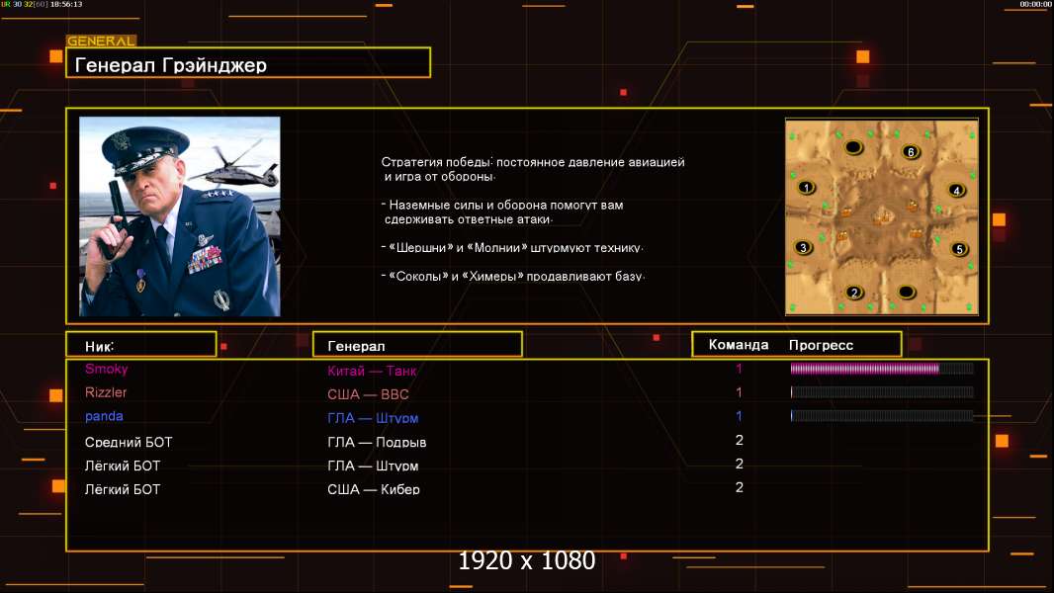
Task: Click the '«Соколы» и «Химеры»' tip line
Action: 513,276
